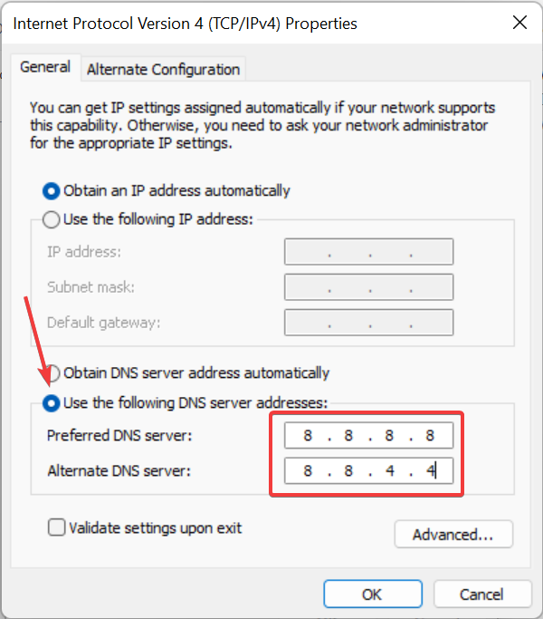Choose Use the following IP address option
Viewport: 543px width, 619px height.
52,219
